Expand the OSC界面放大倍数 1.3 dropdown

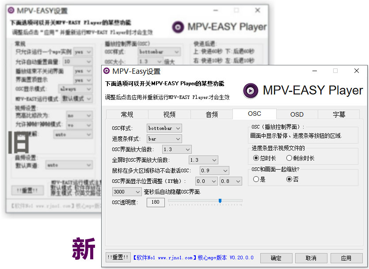coord(176,149)
